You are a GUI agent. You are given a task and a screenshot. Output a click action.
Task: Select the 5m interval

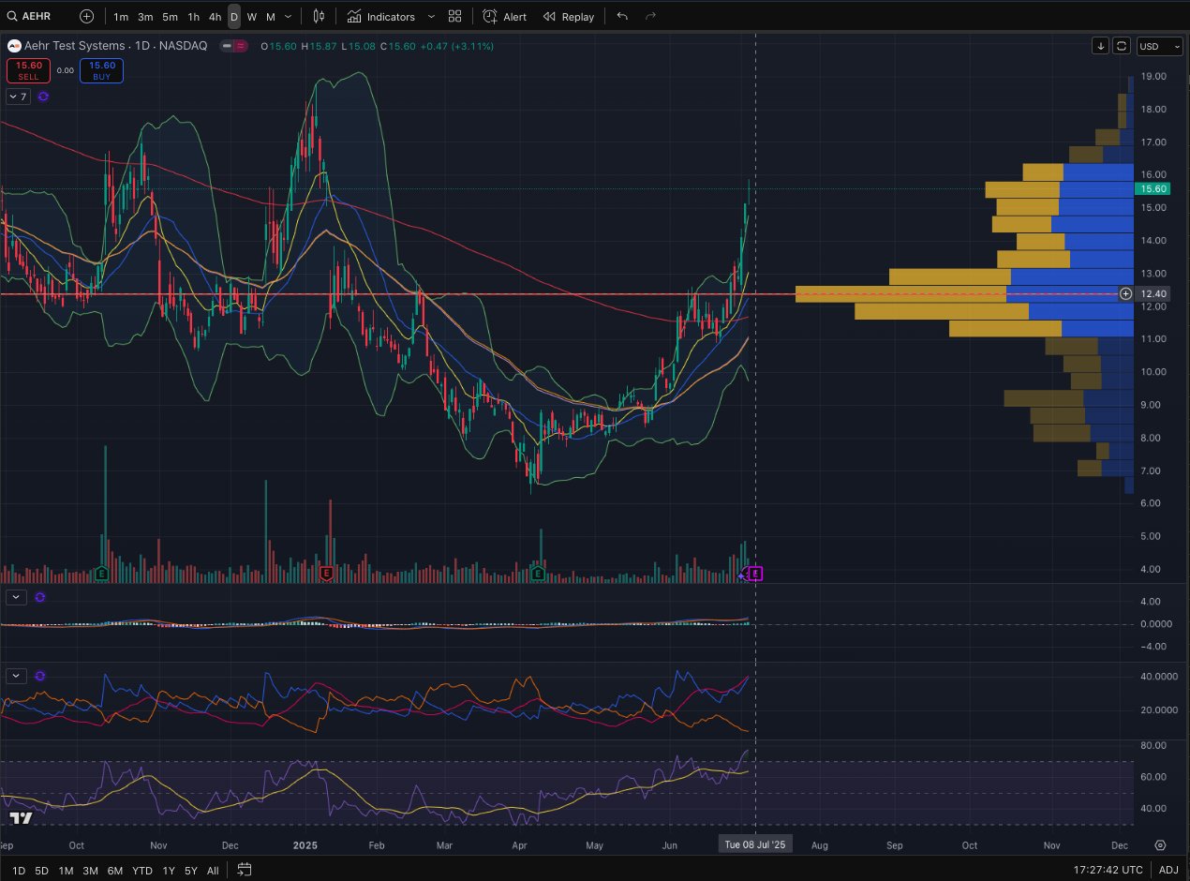point(170,17)
